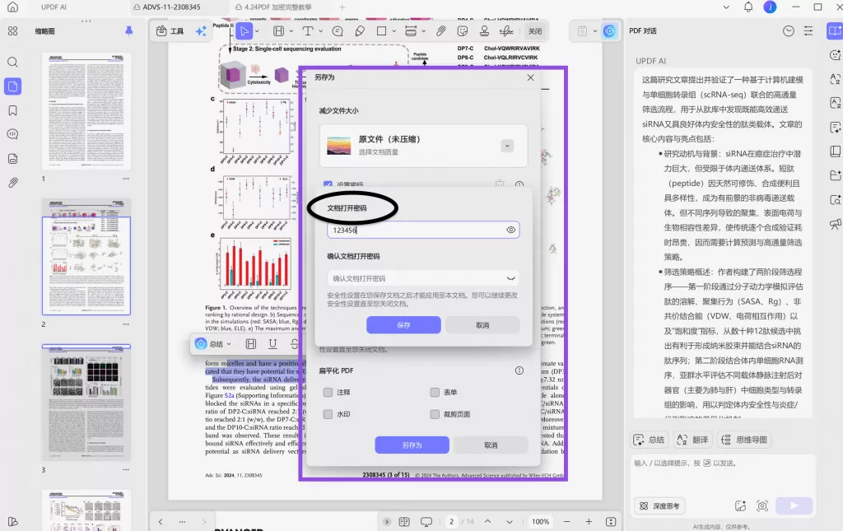Select the pen markup tool
The height and width of the screenshot is (531, 843).
click(360, 31)
